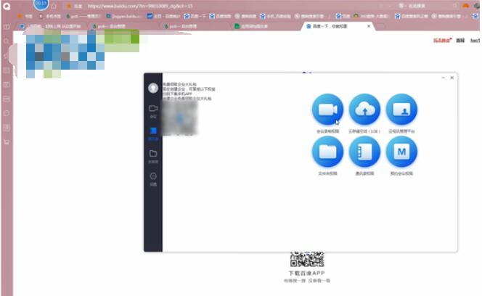
Task: Close the meeting app dialog window
Action: click(452, 78)
